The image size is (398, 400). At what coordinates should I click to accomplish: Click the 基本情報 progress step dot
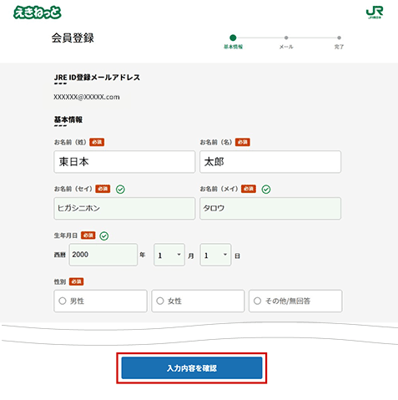point(233,38)
